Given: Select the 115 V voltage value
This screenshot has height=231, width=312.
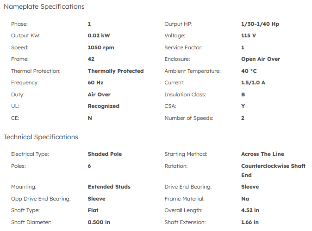Looking at the screenshot, I should click(249, 36).
